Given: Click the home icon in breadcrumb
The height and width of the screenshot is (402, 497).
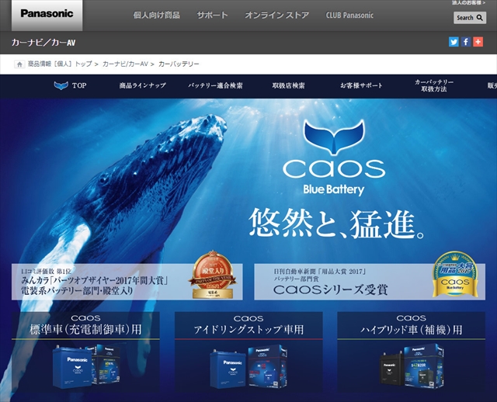Looking at the screenshot, I should (x=19, y=64).
